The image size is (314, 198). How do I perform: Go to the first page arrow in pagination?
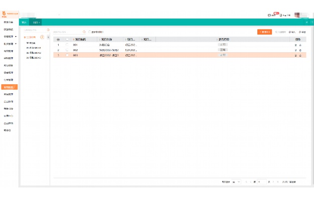pyautogui.click(x=246, y=182)
